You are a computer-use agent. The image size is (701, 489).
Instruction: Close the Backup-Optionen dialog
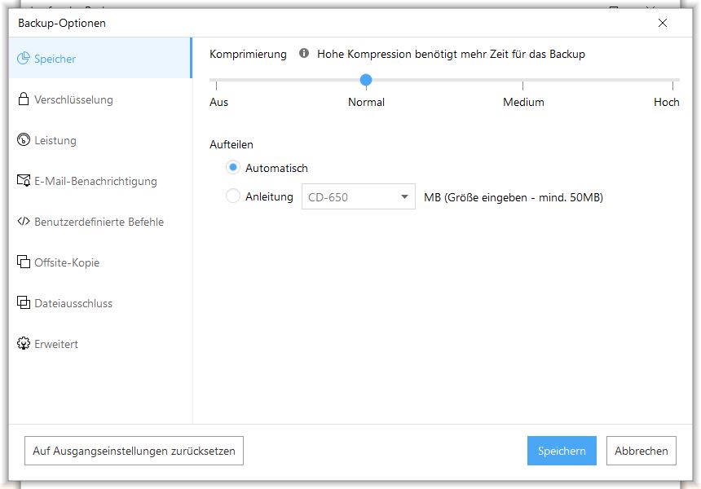[x=663, y=23]
